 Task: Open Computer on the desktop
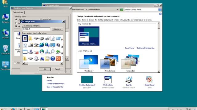[6, 18]
